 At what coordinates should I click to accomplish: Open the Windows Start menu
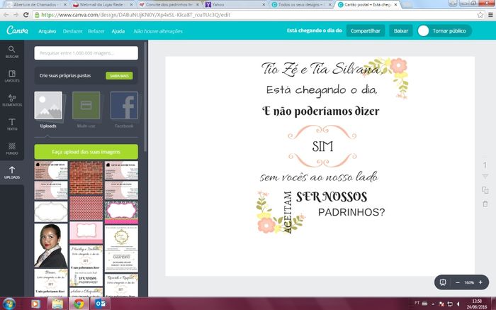9,304
